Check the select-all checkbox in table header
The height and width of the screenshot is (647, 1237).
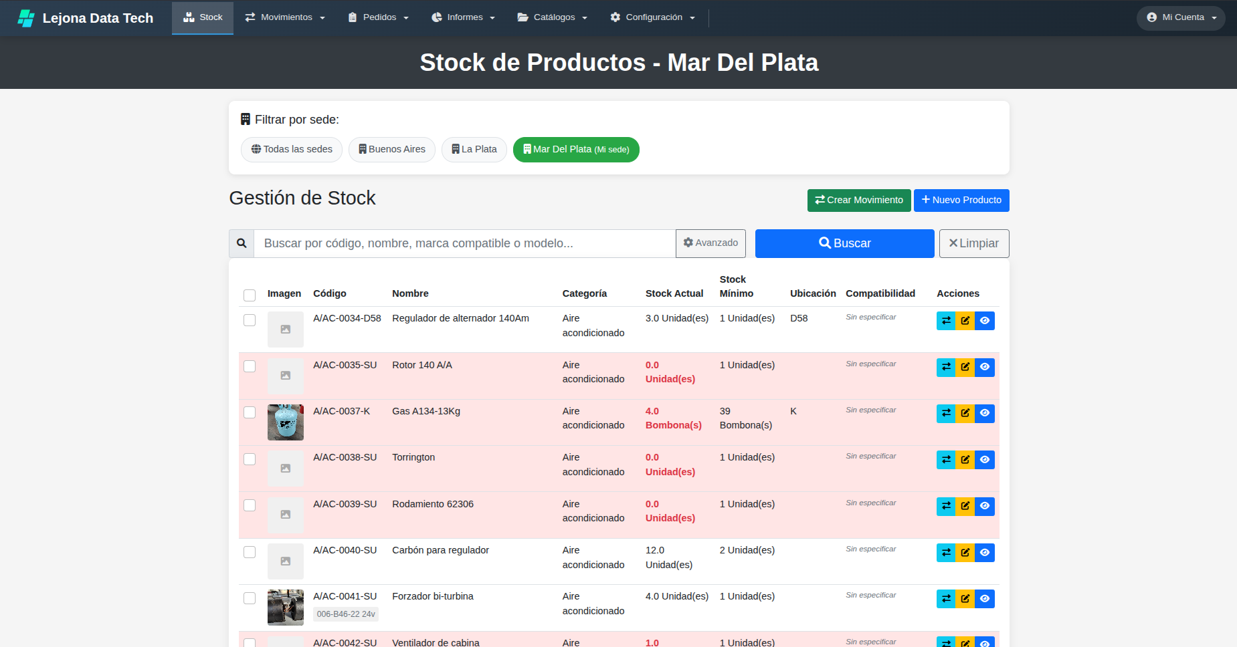coord(250,295)
